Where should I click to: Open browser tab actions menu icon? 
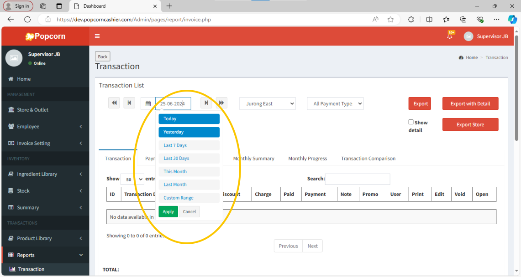tap(59, 6)
